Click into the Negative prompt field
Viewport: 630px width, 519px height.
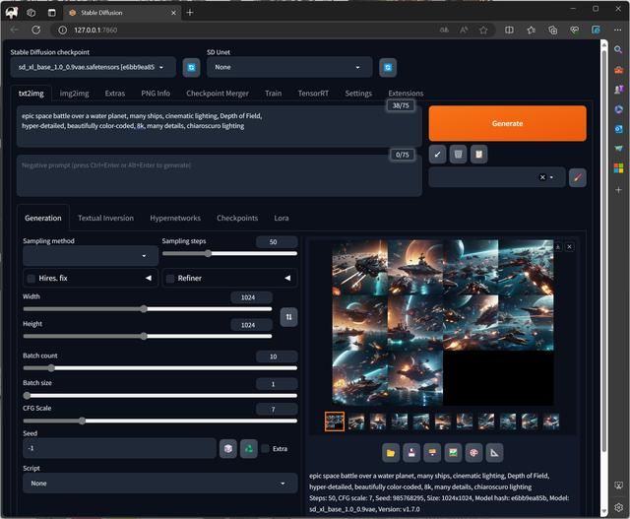click(x=197, y=175)
